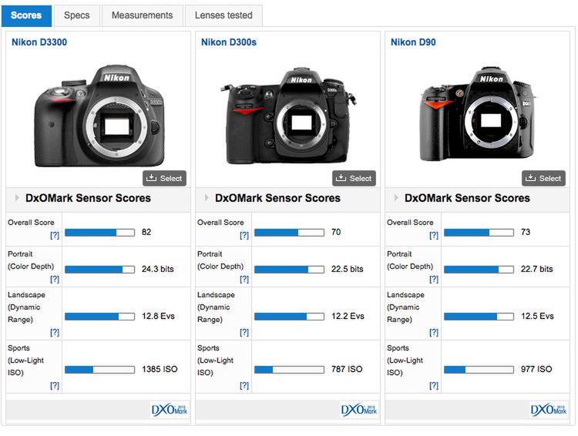The image size is (578, 436).
Task: Open Sports Low-Light ISO help [?] for D300s
Action: 244,385
